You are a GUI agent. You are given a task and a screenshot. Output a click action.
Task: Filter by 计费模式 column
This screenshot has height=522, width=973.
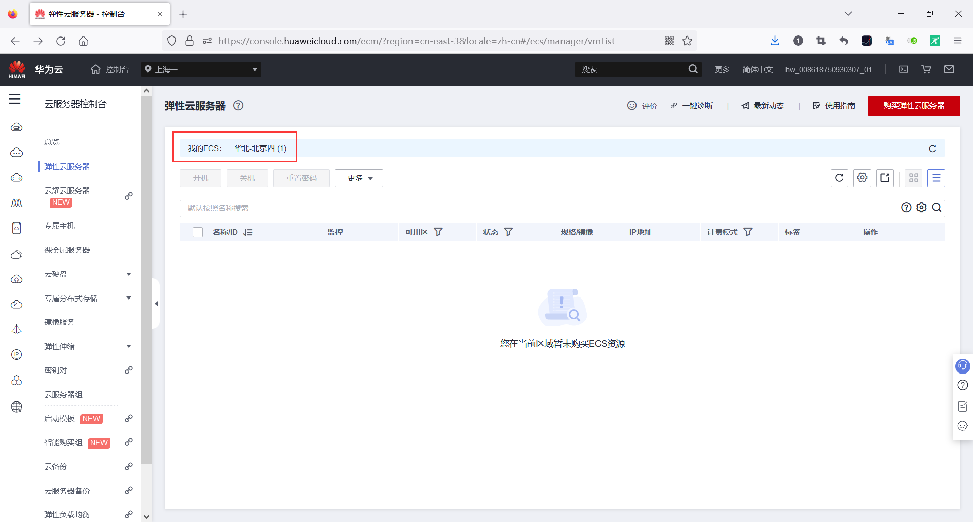[747, 232]
